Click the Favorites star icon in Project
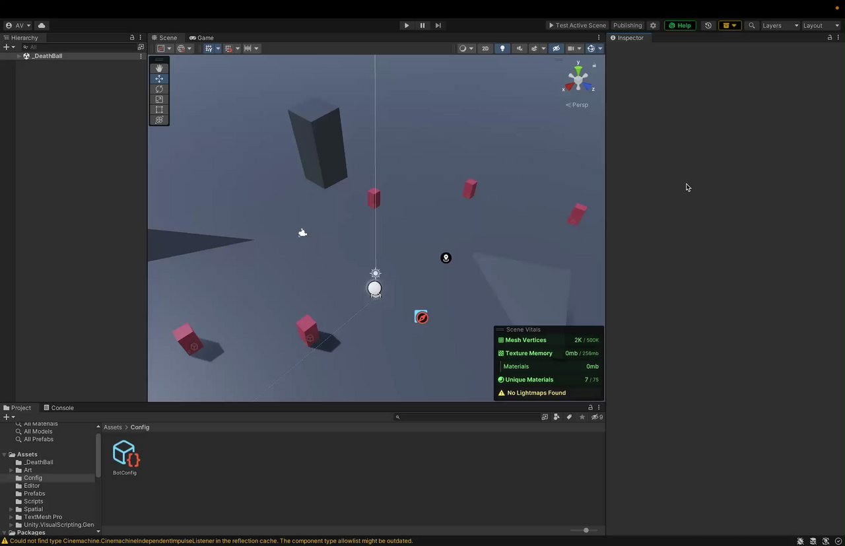Viewport: 845px width, 546px height. click(582, 417)
